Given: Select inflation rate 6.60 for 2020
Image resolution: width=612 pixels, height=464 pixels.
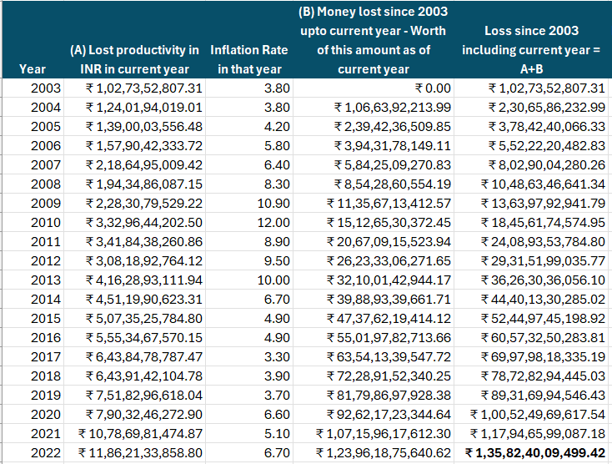Looking at the screenshot, I should (249, 415).
